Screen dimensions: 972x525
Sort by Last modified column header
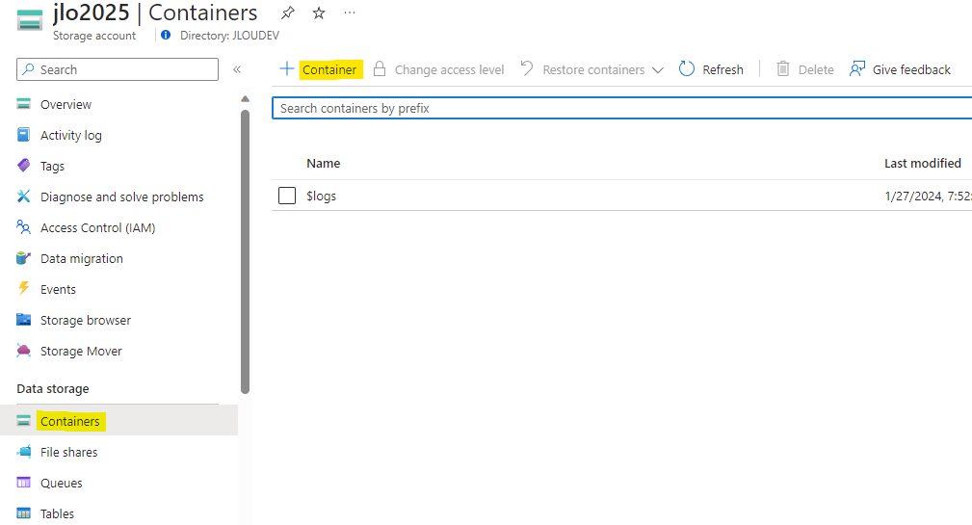tap(923, 163)
